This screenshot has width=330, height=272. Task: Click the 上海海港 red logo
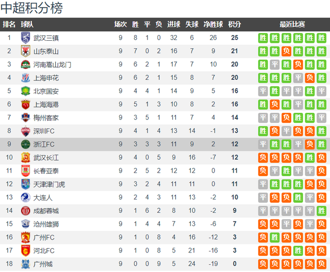point(25,104)
